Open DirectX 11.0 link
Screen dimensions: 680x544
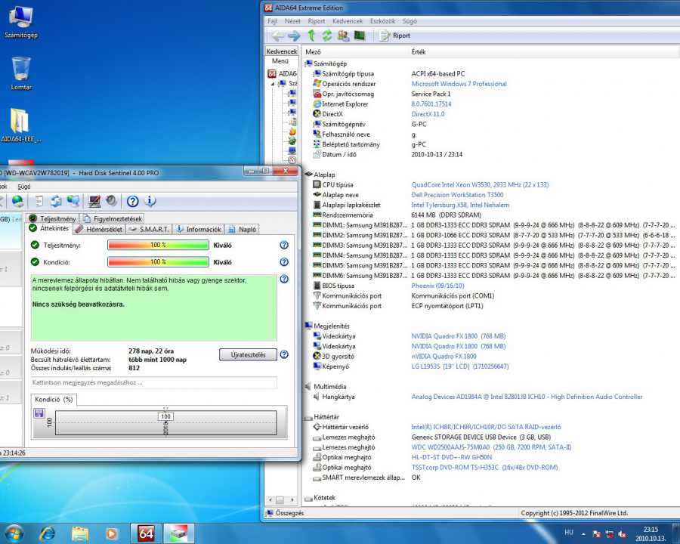point(428,114)
